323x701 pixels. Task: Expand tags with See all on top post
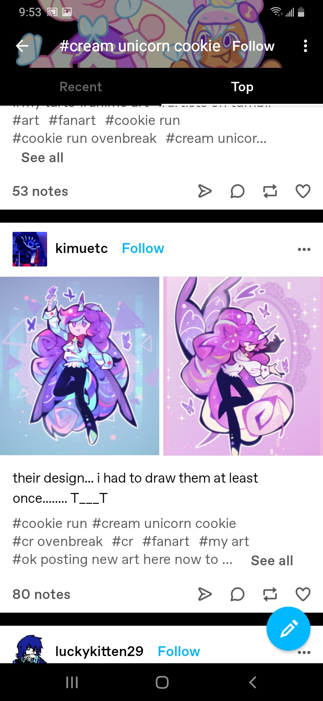point(42,158)
